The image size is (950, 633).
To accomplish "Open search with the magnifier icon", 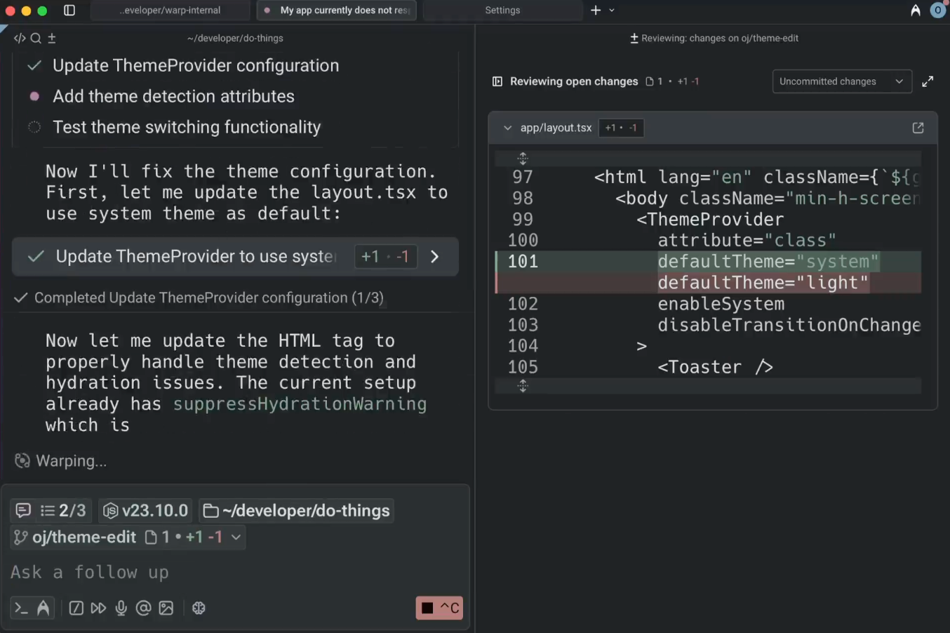I will 36,38.
